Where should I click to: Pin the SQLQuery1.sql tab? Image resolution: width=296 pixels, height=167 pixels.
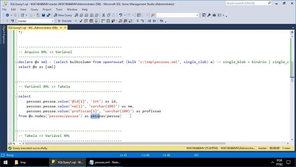point(61,28)
